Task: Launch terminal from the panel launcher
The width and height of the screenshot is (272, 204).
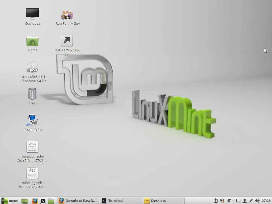Action: coord(43,201)
